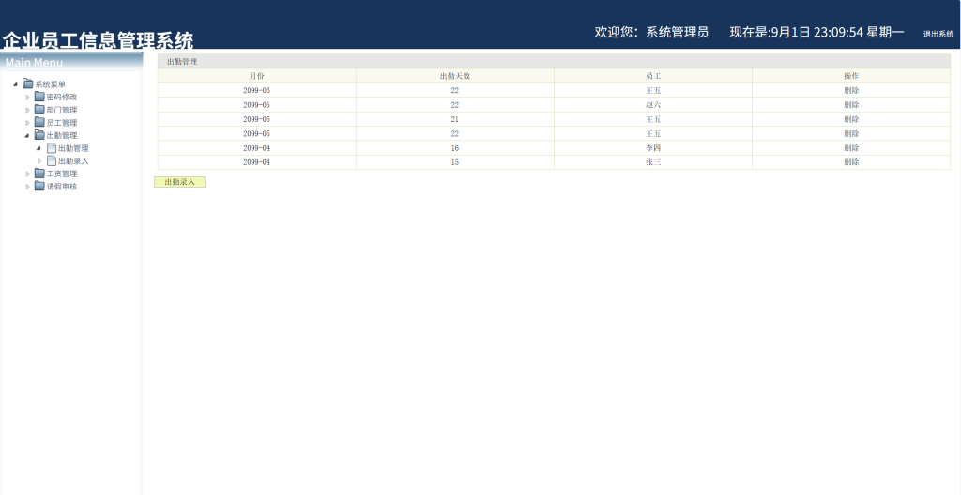This screenshot has width=961, height=495.
Task: Click the page icon beside the 出勤录入 tree item
Action: (x=52, y=161)
